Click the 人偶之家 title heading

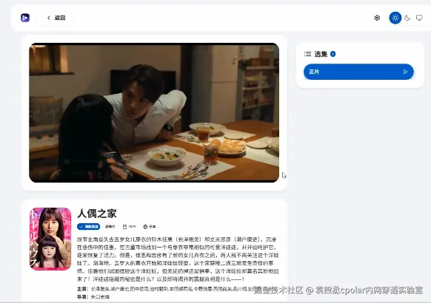pyautogui.click(x=97, y=214)
